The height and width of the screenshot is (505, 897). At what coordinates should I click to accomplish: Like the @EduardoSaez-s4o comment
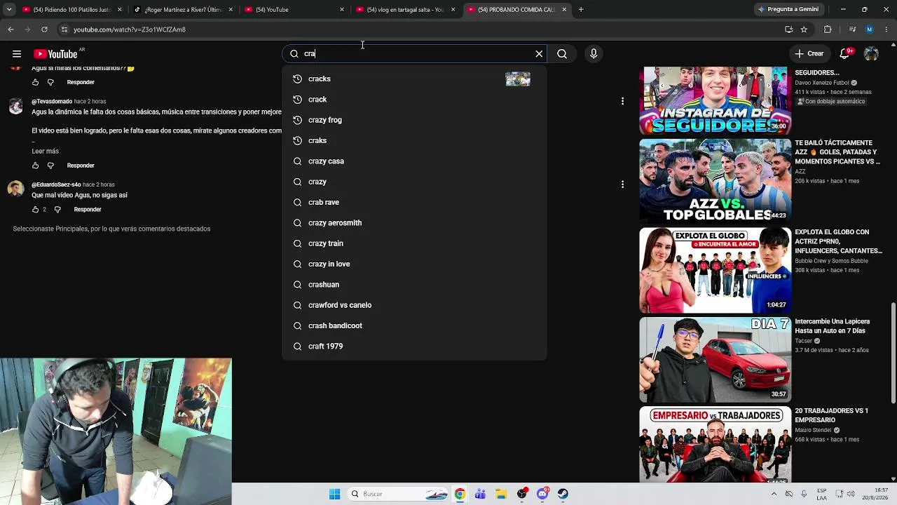point(36,210)
